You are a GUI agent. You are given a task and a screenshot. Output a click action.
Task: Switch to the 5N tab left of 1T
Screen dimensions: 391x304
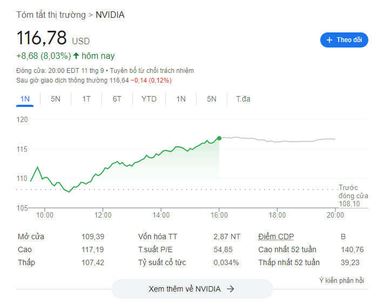tap(56, 99)
